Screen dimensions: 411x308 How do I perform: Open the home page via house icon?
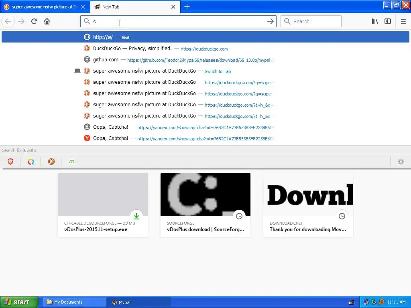[x=47, y=21]
